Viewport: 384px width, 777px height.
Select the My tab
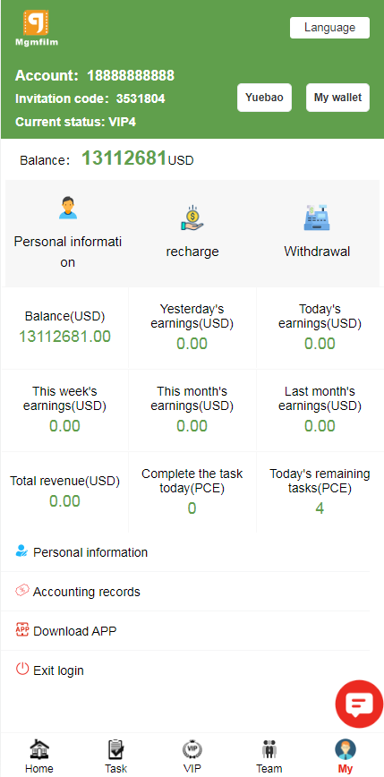tap(346, 756)
